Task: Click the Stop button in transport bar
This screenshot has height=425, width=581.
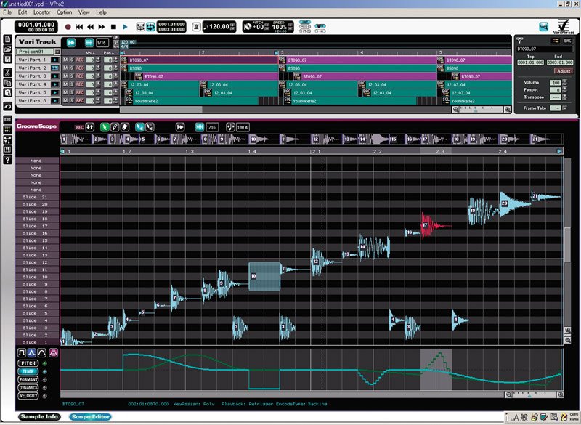Action: coord(114,27)
